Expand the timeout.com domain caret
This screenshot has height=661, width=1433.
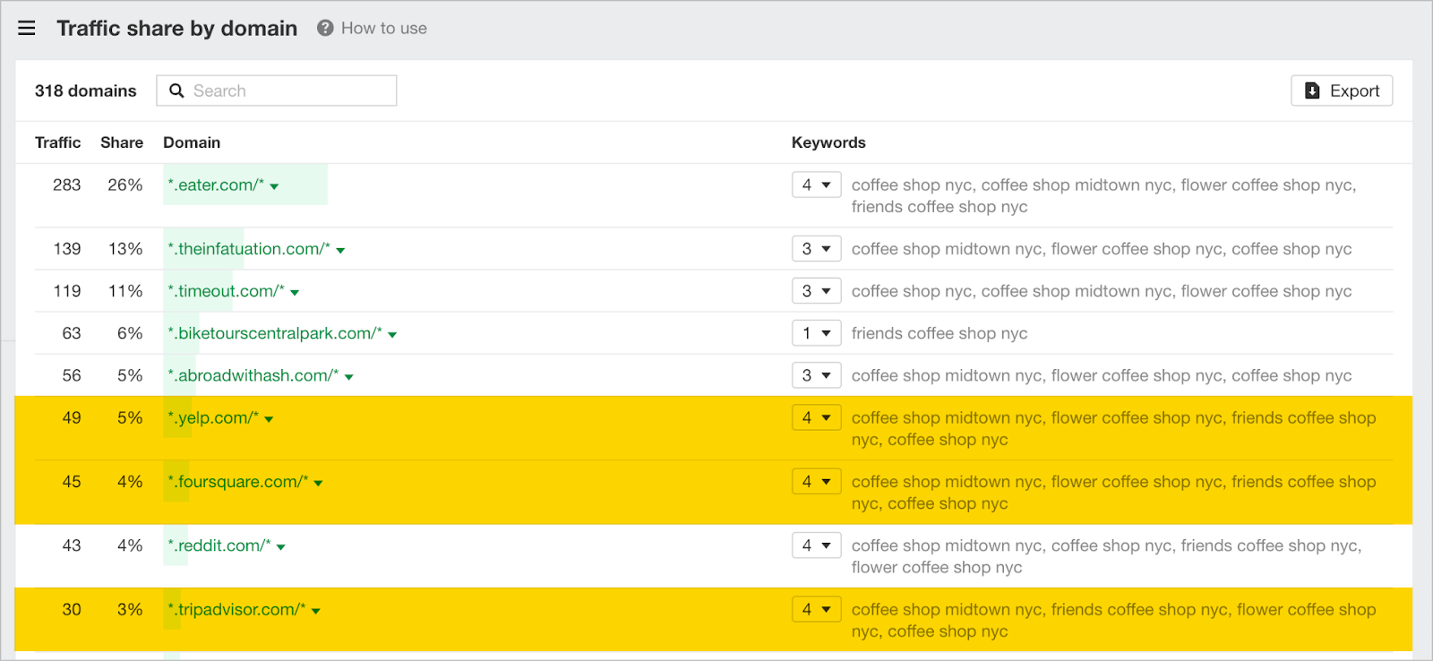(295, 293)
